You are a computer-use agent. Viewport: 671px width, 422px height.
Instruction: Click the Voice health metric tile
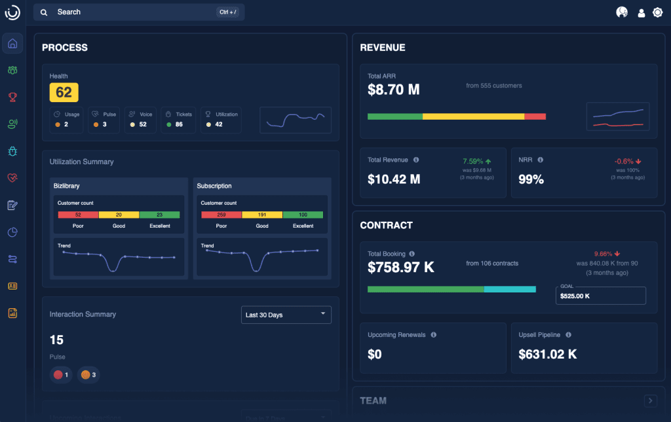140,120
